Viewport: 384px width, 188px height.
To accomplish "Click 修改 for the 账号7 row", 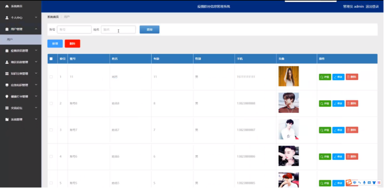I will (x=338, y=130).
